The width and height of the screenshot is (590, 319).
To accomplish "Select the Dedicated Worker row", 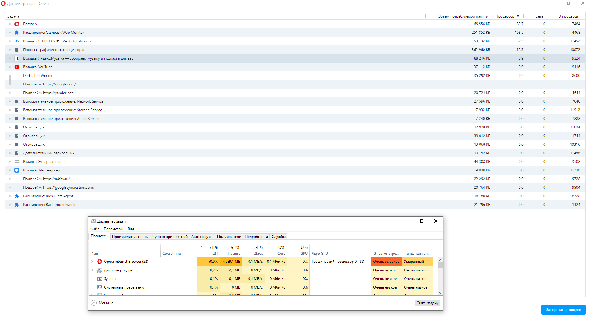I will 295,76.
